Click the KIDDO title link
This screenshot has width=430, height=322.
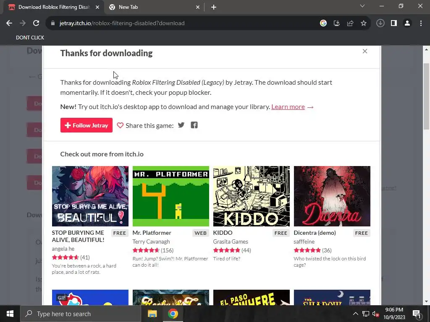pyautogui.click(x=223, y=233)
